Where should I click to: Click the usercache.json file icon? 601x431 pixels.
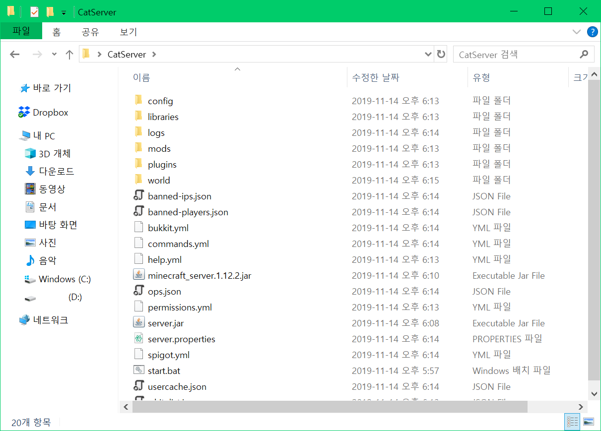pos(138,386)
